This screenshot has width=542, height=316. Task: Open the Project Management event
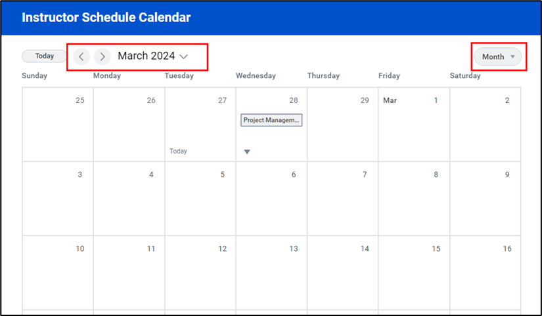(271, 120)
